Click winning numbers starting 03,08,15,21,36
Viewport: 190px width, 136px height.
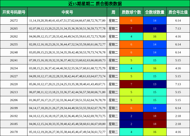click(x=67, y=68)
